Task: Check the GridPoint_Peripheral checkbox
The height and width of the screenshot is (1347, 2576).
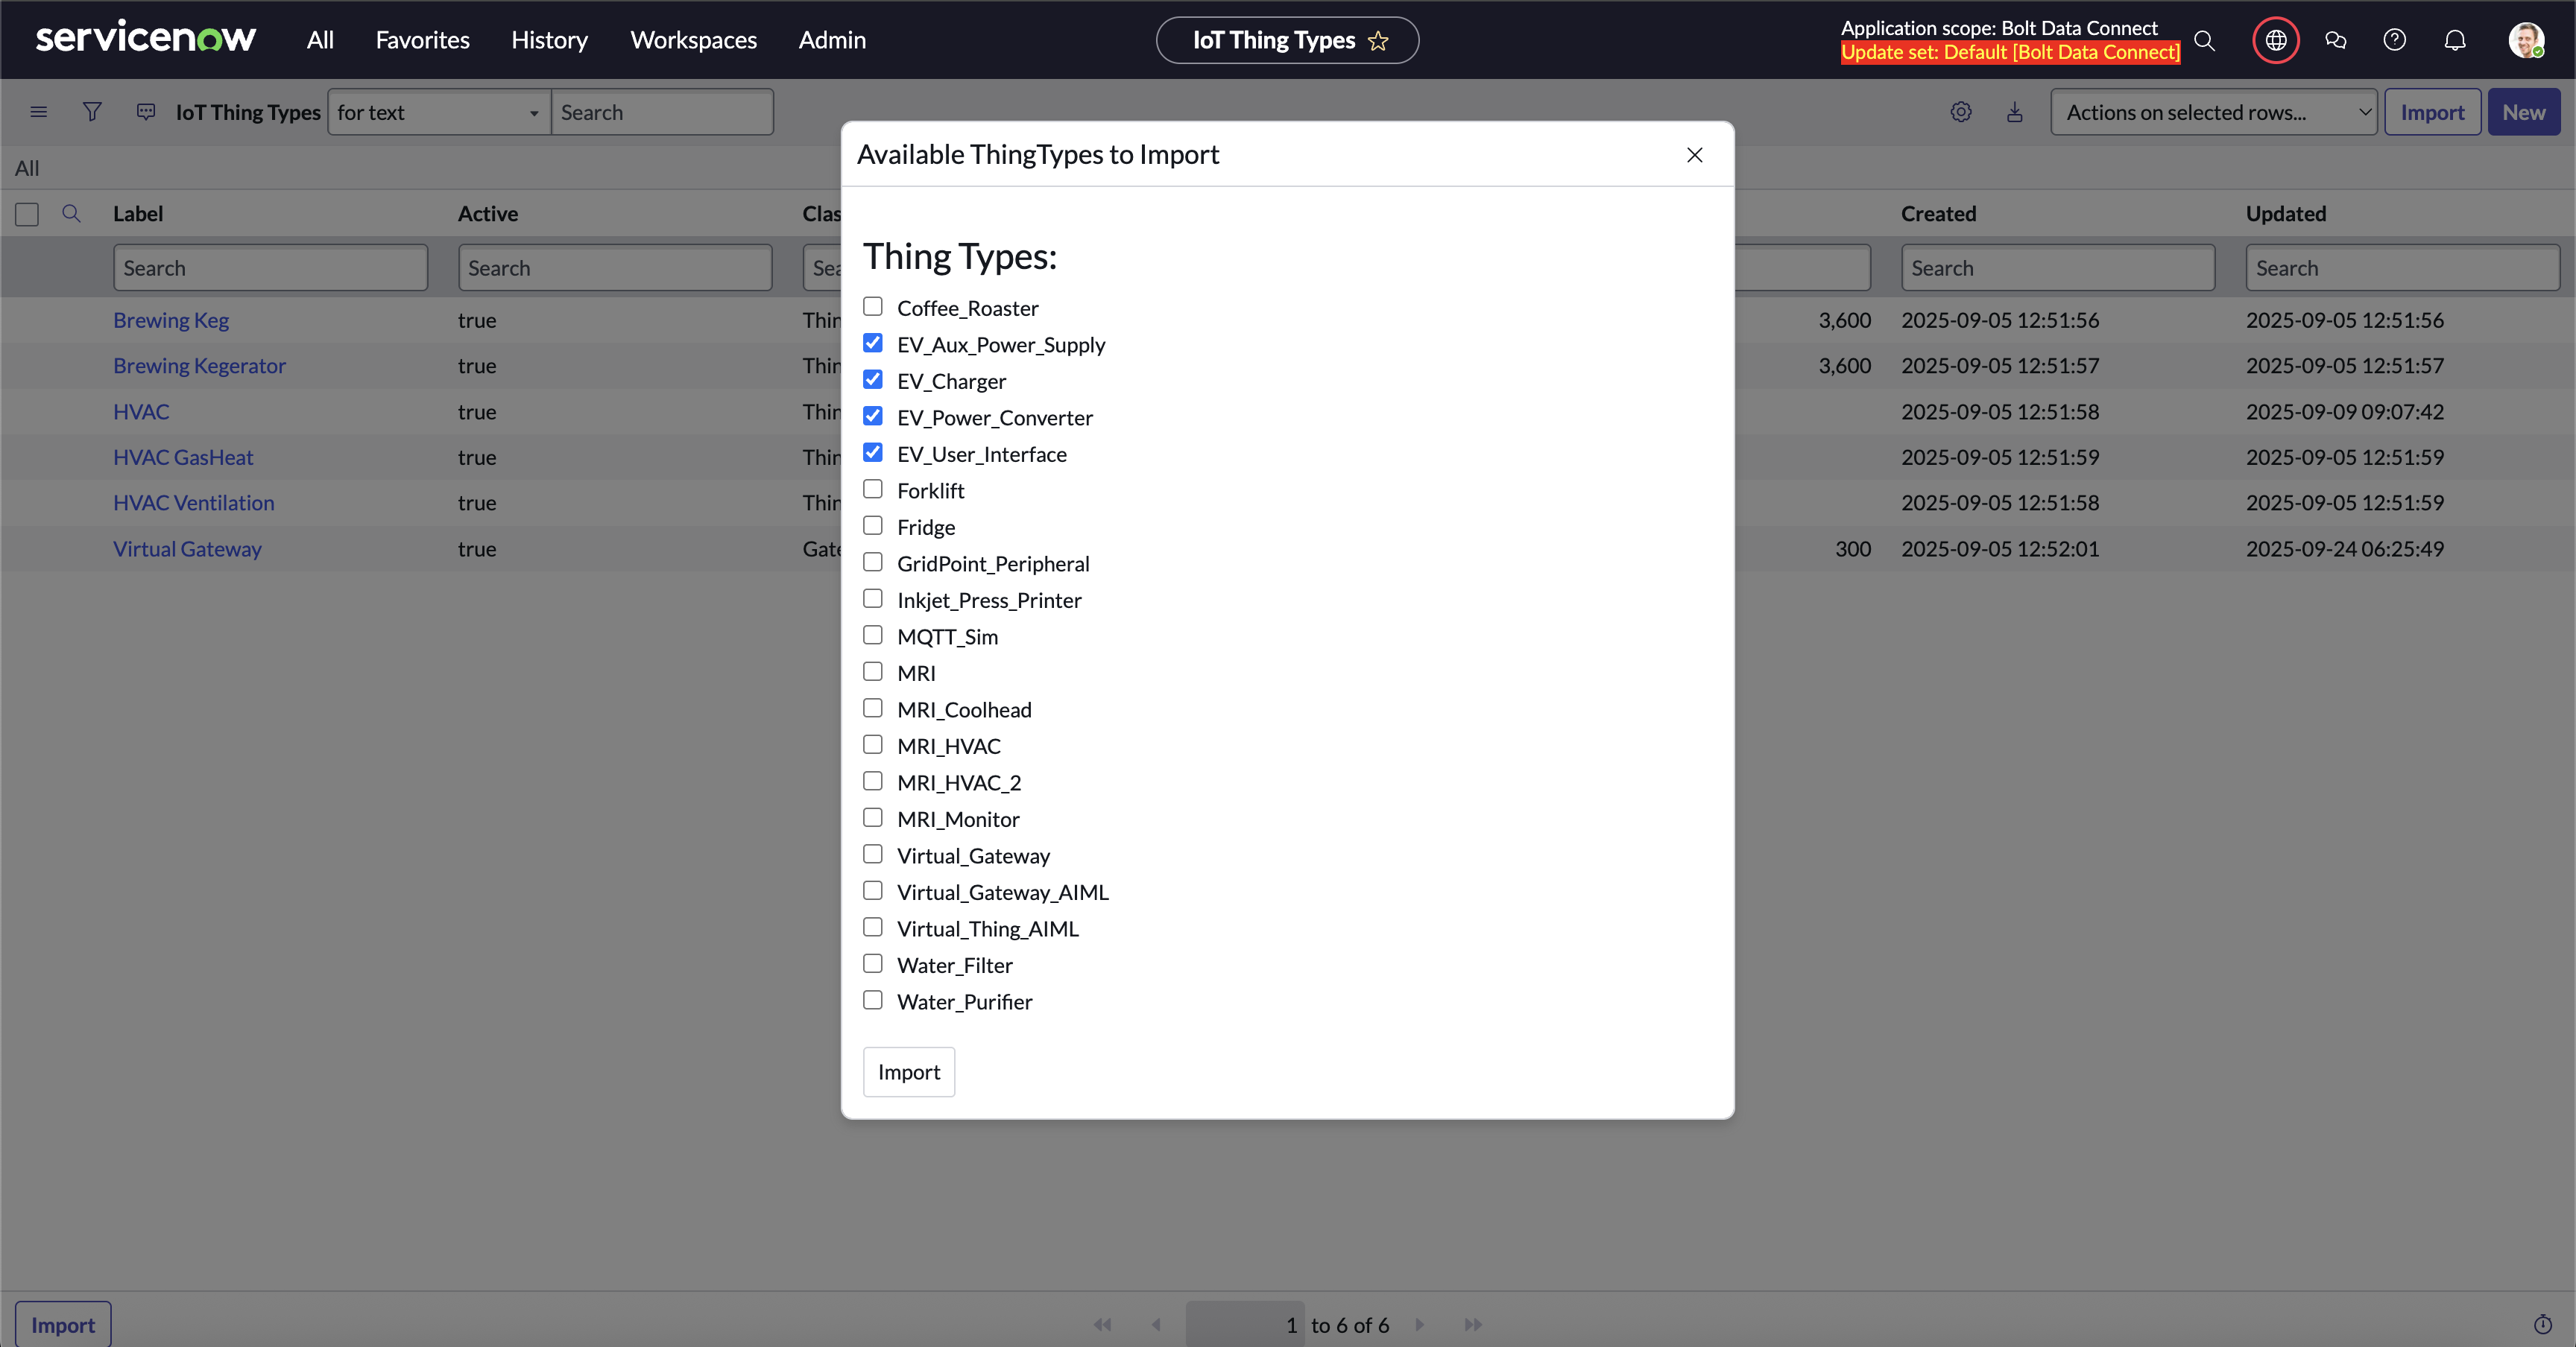Action: (x=873, y=562)
